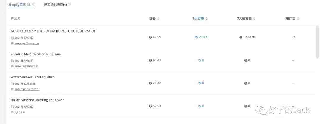Click dollar icon next to 129,470 sales

pyautogui.click(x=241, y=37)
